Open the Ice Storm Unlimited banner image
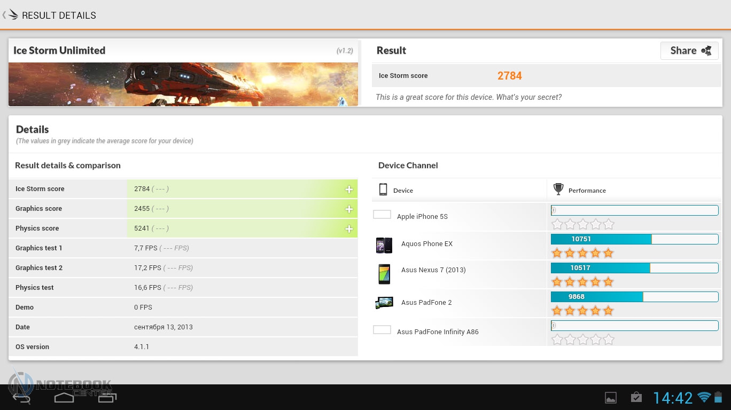The image size is (731, 410). [x=183, y=84]
